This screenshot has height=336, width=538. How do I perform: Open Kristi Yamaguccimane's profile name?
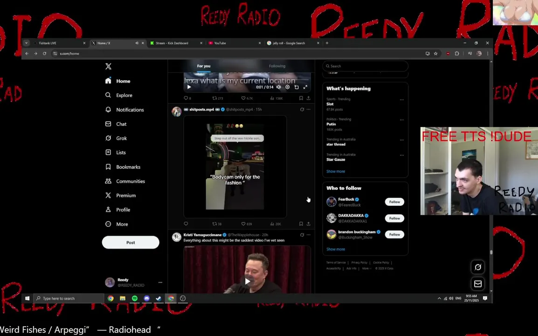(x=202, y=235)
